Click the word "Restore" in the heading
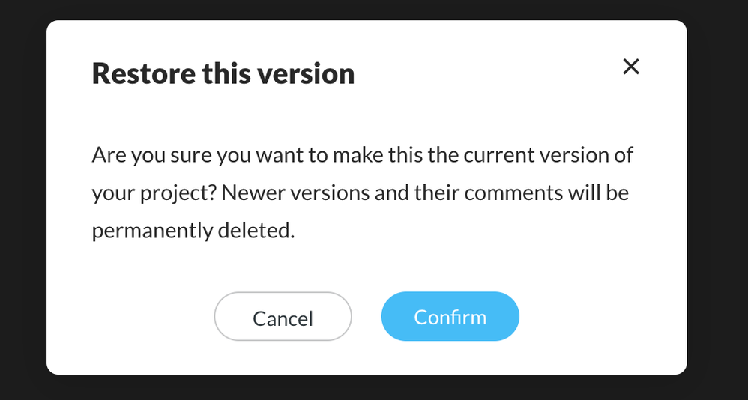 click(x=142, y=74)
